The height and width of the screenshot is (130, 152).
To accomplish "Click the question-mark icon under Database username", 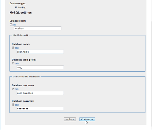I will [13, 89].
